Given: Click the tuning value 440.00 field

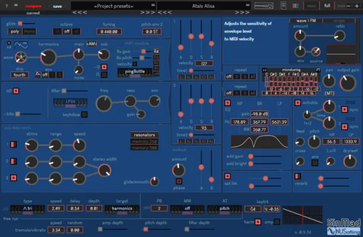Looking at the screenshot, I should (x=109, y=31).
